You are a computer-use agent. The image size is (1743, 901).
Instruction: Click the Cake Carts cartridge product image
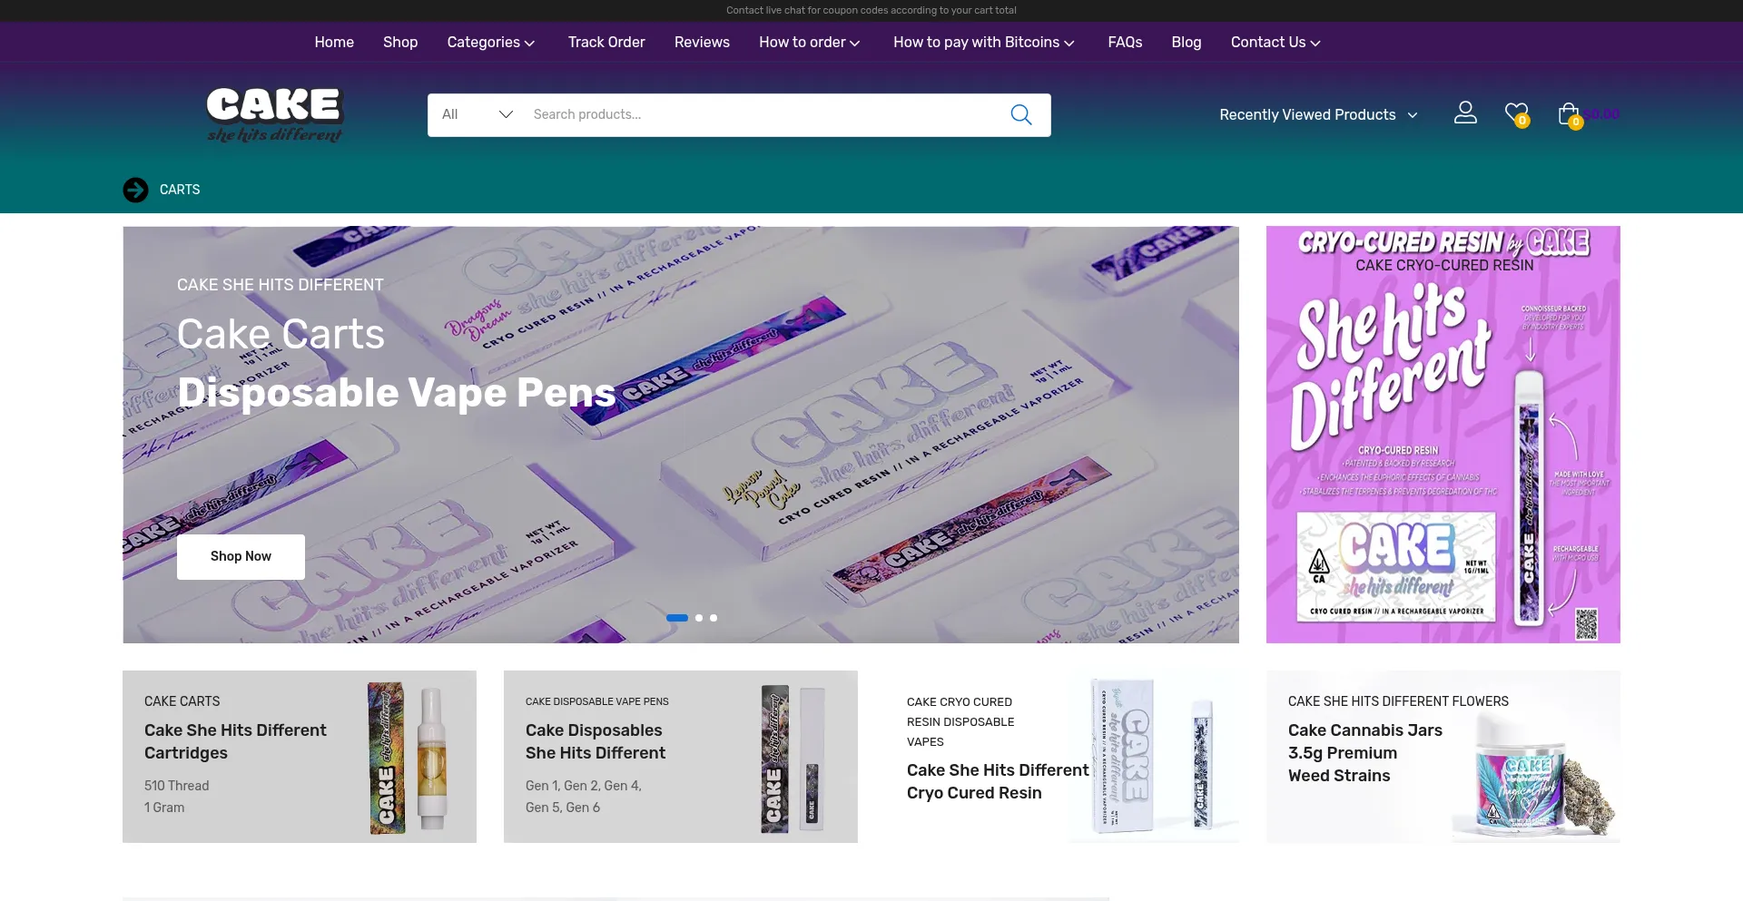[x=409, y=758]
